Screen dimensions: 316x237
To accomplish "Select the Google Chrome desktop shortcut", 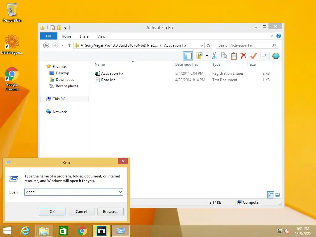I will [12, 79].
